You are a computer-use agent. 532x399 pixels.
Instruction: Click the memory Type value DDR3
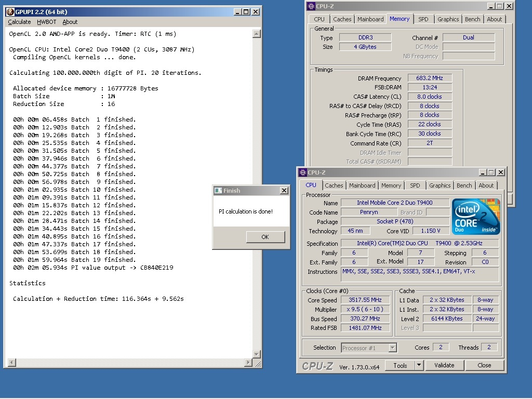[x=365, y=37]
